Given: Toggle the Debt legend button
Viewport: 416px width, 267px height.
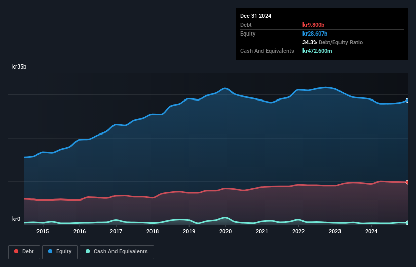Looking at the screenshot, I should click(24, 252).
